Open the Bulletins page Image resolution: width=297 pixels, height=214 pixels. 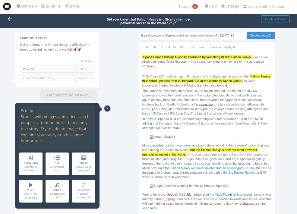51,6
